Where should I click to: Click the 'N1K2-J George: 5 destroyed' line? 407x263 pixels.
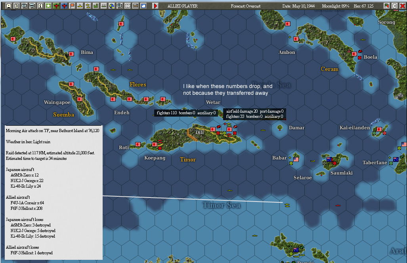[x=33, y=231]
